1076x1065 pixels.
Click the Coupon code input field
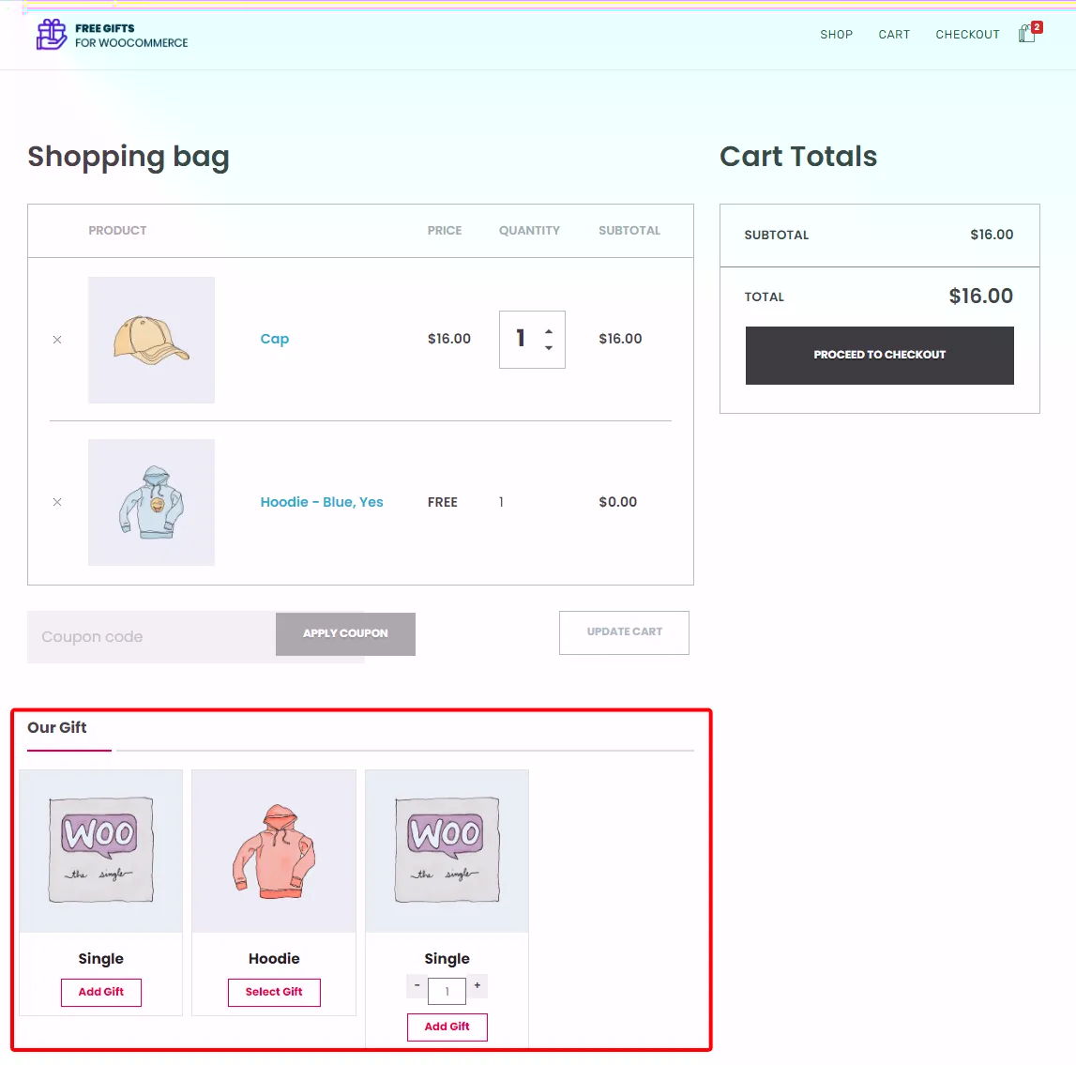click(150, 636)
